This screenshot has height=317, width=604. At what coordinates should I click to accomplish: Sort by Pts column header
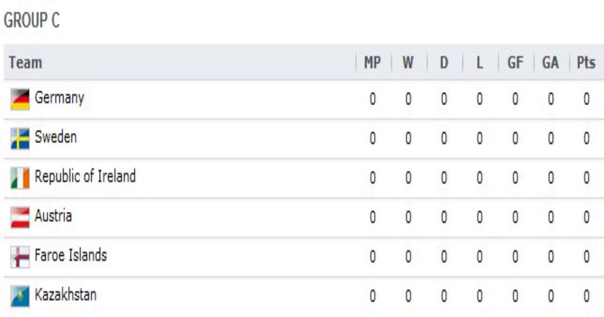586,63
